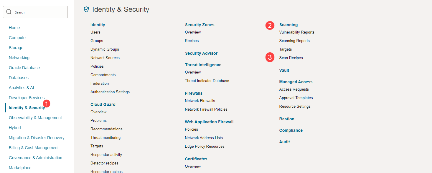
Task: Open Security Zones Overview
Action: [x=193, y=32]
